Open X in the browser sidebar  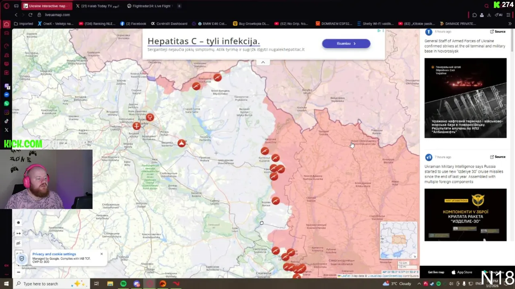[x=6, y=130]
